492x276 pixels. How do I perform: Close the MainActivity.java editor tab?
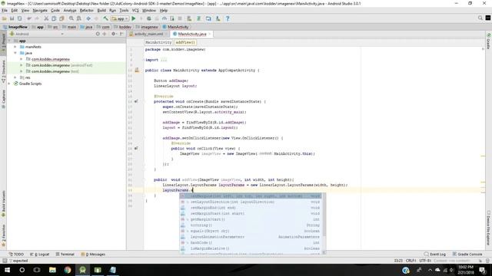click(210, 34)
